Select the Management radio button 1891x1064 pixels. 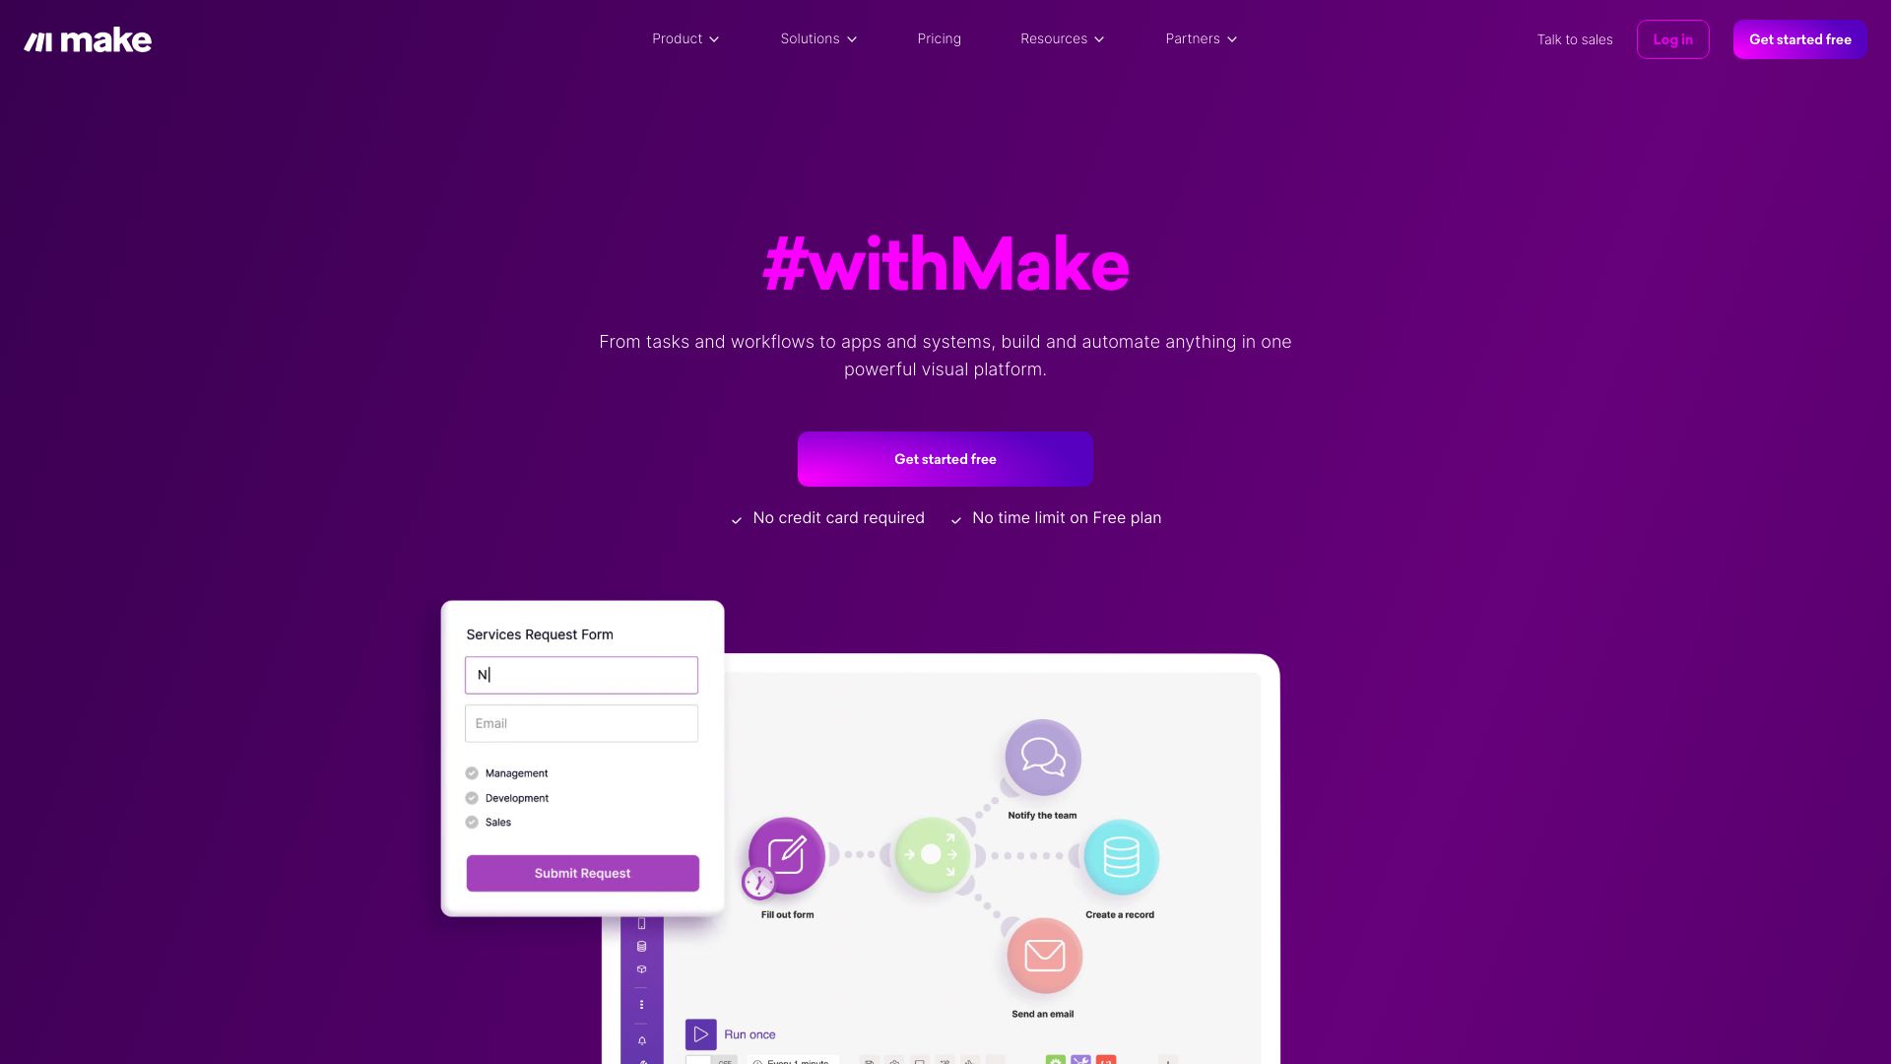[x=472, y=773]
